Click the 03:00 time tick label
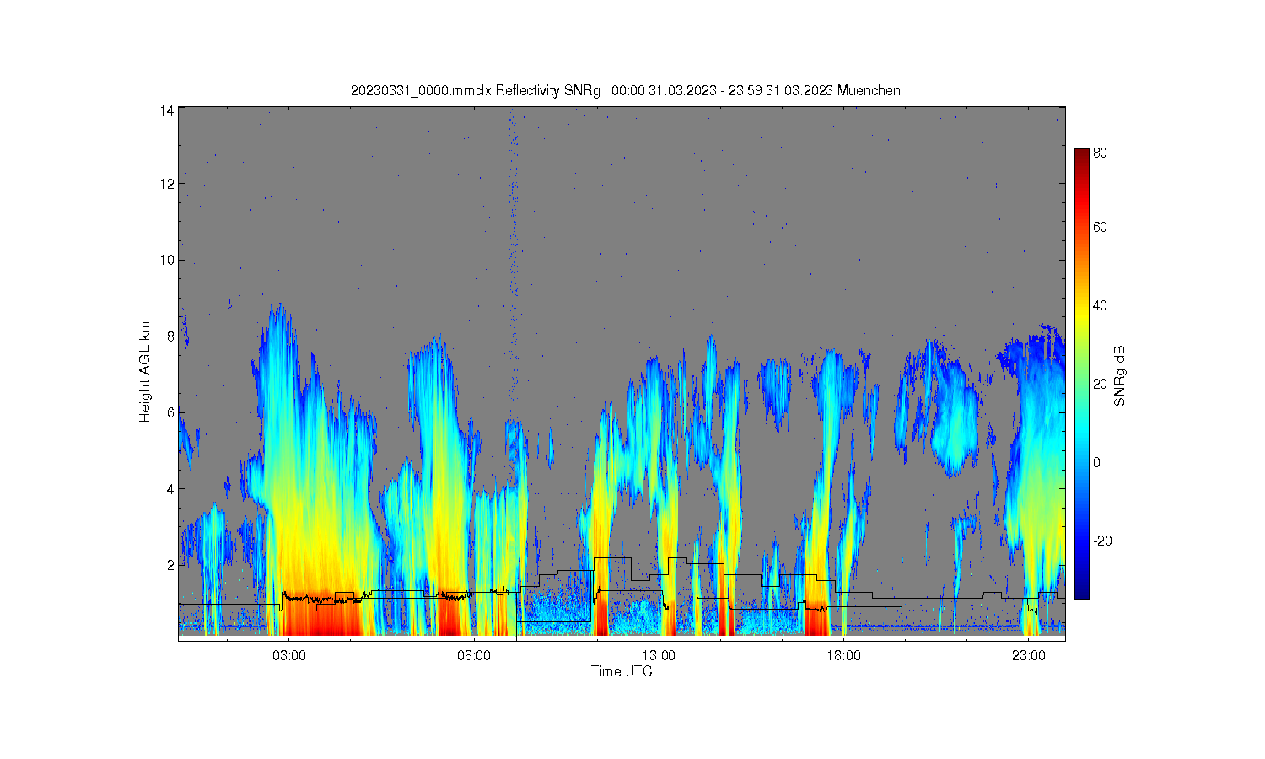Viewport: 1265px width, 759px height. coord(289,655)
